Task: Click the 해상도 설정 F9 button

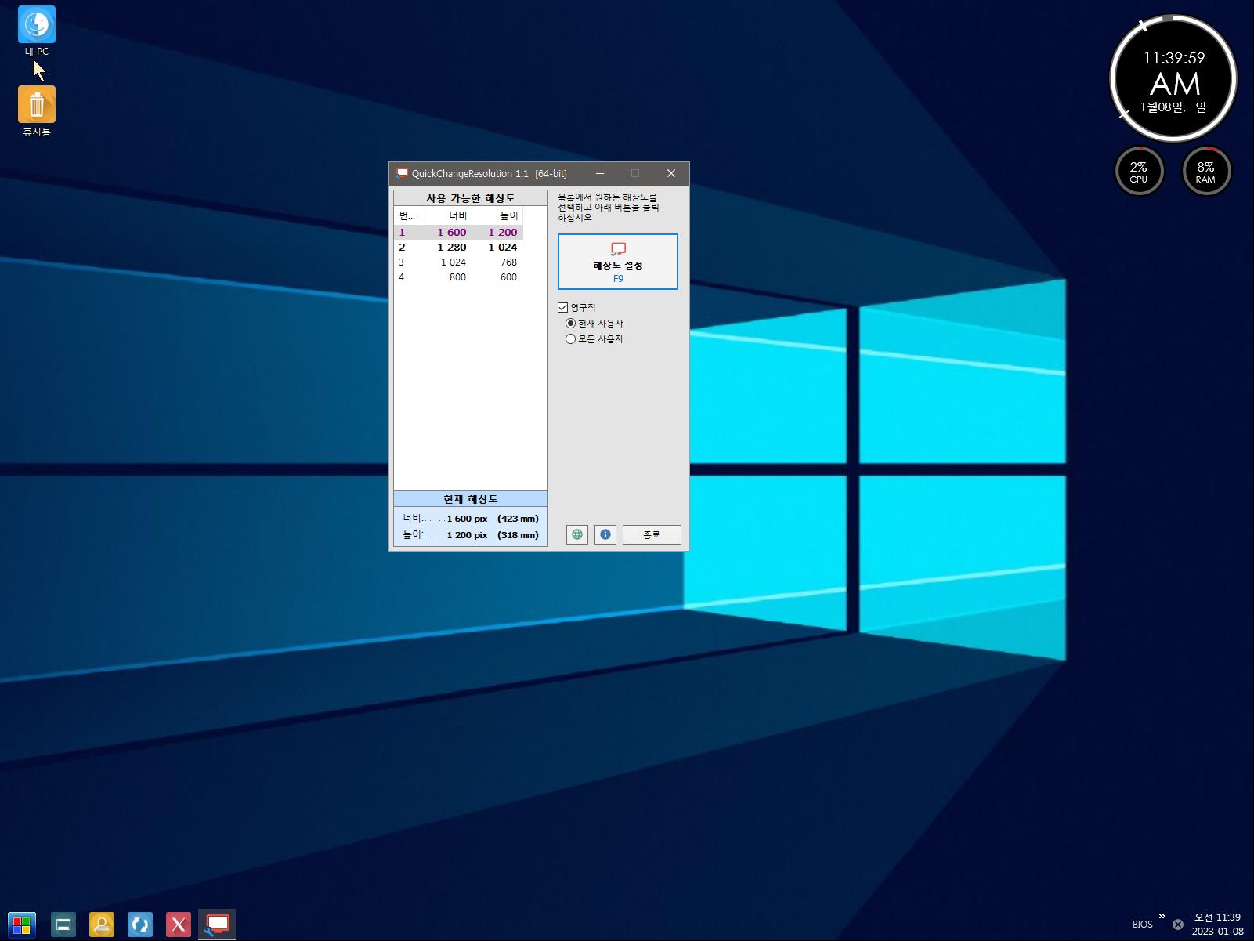Action: (x=618, y=262)
